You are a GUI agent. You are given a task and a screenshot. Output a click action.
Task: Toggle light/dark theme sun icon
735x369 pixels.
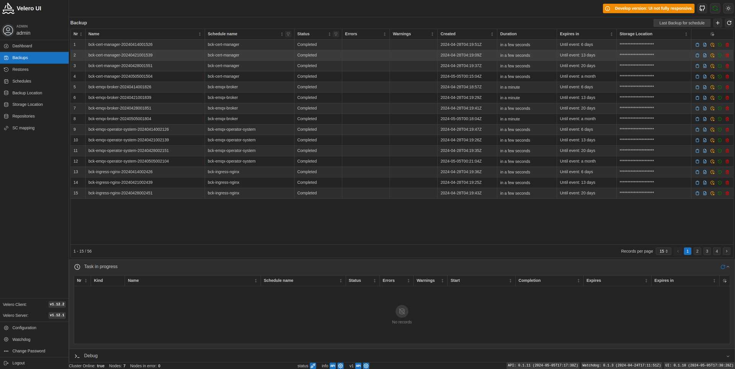point(728,8)
